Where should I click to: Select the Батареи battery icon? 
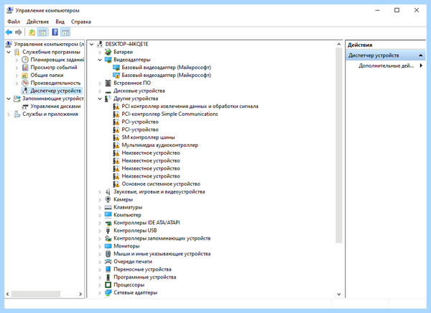pyautogui.click(x=108, y=52)
